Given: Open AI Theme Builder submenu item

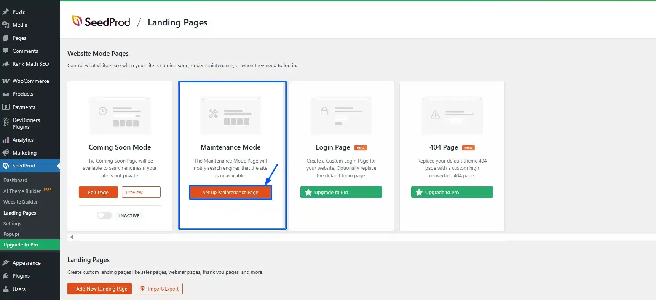Looking at the screenshot, I should pos(22,191).
